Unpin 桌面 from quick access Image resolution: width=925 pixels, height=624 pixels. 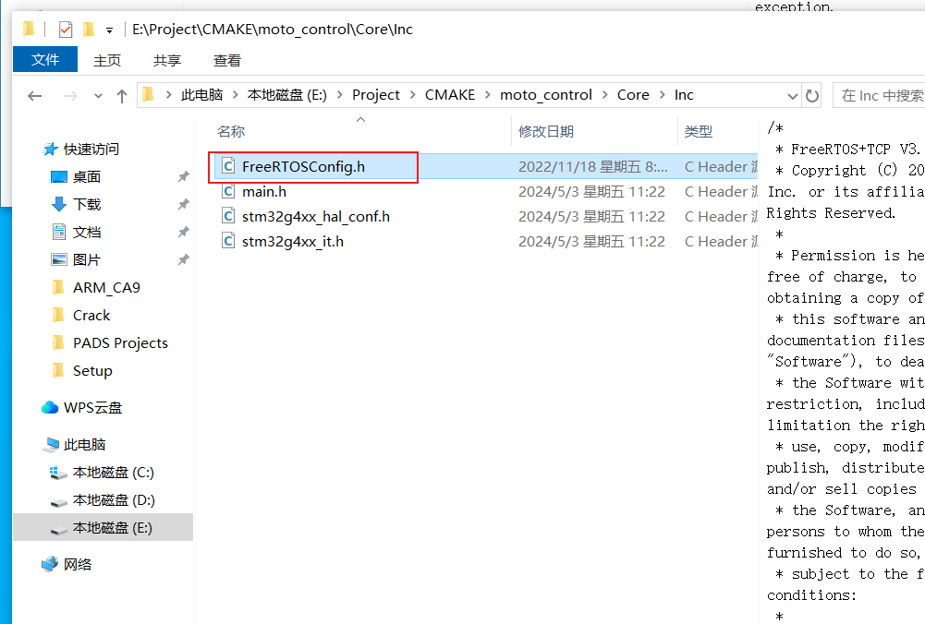coord(185,176)
